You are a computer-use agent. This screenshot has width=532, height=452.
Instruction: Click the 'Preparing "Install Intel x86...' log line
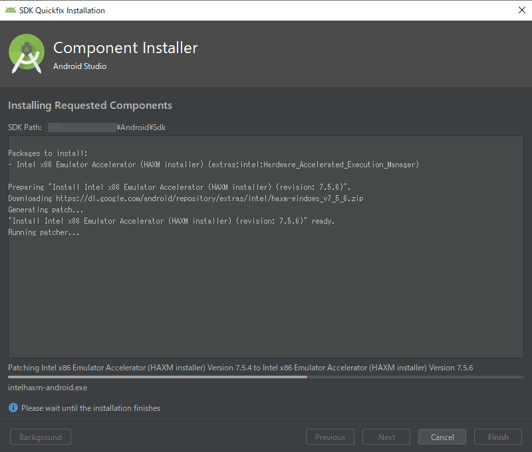click(180, 187)
